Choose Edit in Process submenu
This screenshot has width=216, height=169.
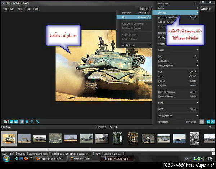(134, 17)
